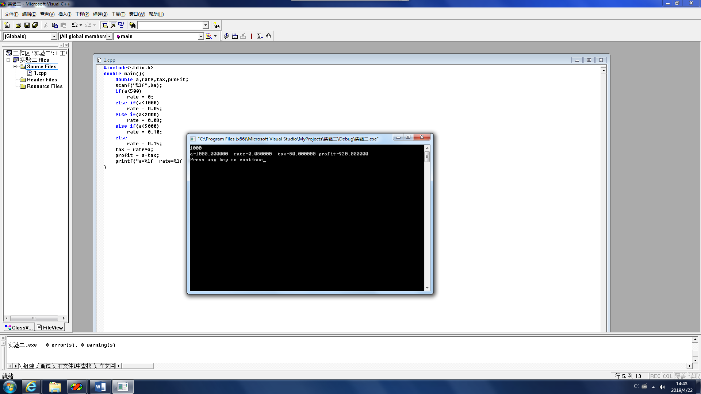
Task: Select 1.cpp in the file tree
Action: (x=40, y=73)
